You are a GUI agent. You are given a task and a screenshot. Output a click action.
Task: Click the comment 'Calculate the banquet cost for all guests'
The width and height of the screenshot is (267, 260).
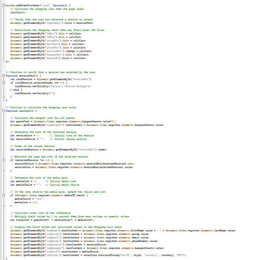(43, 118)
